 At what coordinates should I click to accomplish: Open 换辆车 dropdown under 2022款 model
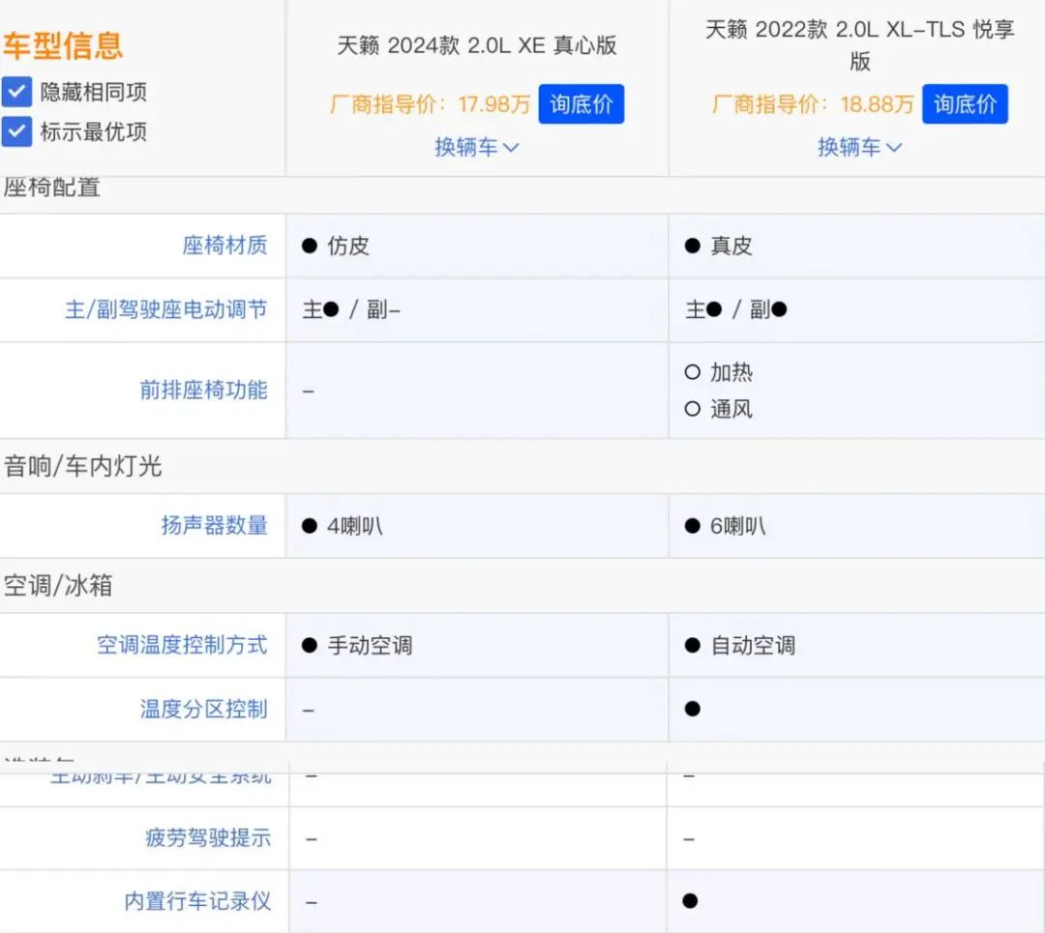(859, 147)
